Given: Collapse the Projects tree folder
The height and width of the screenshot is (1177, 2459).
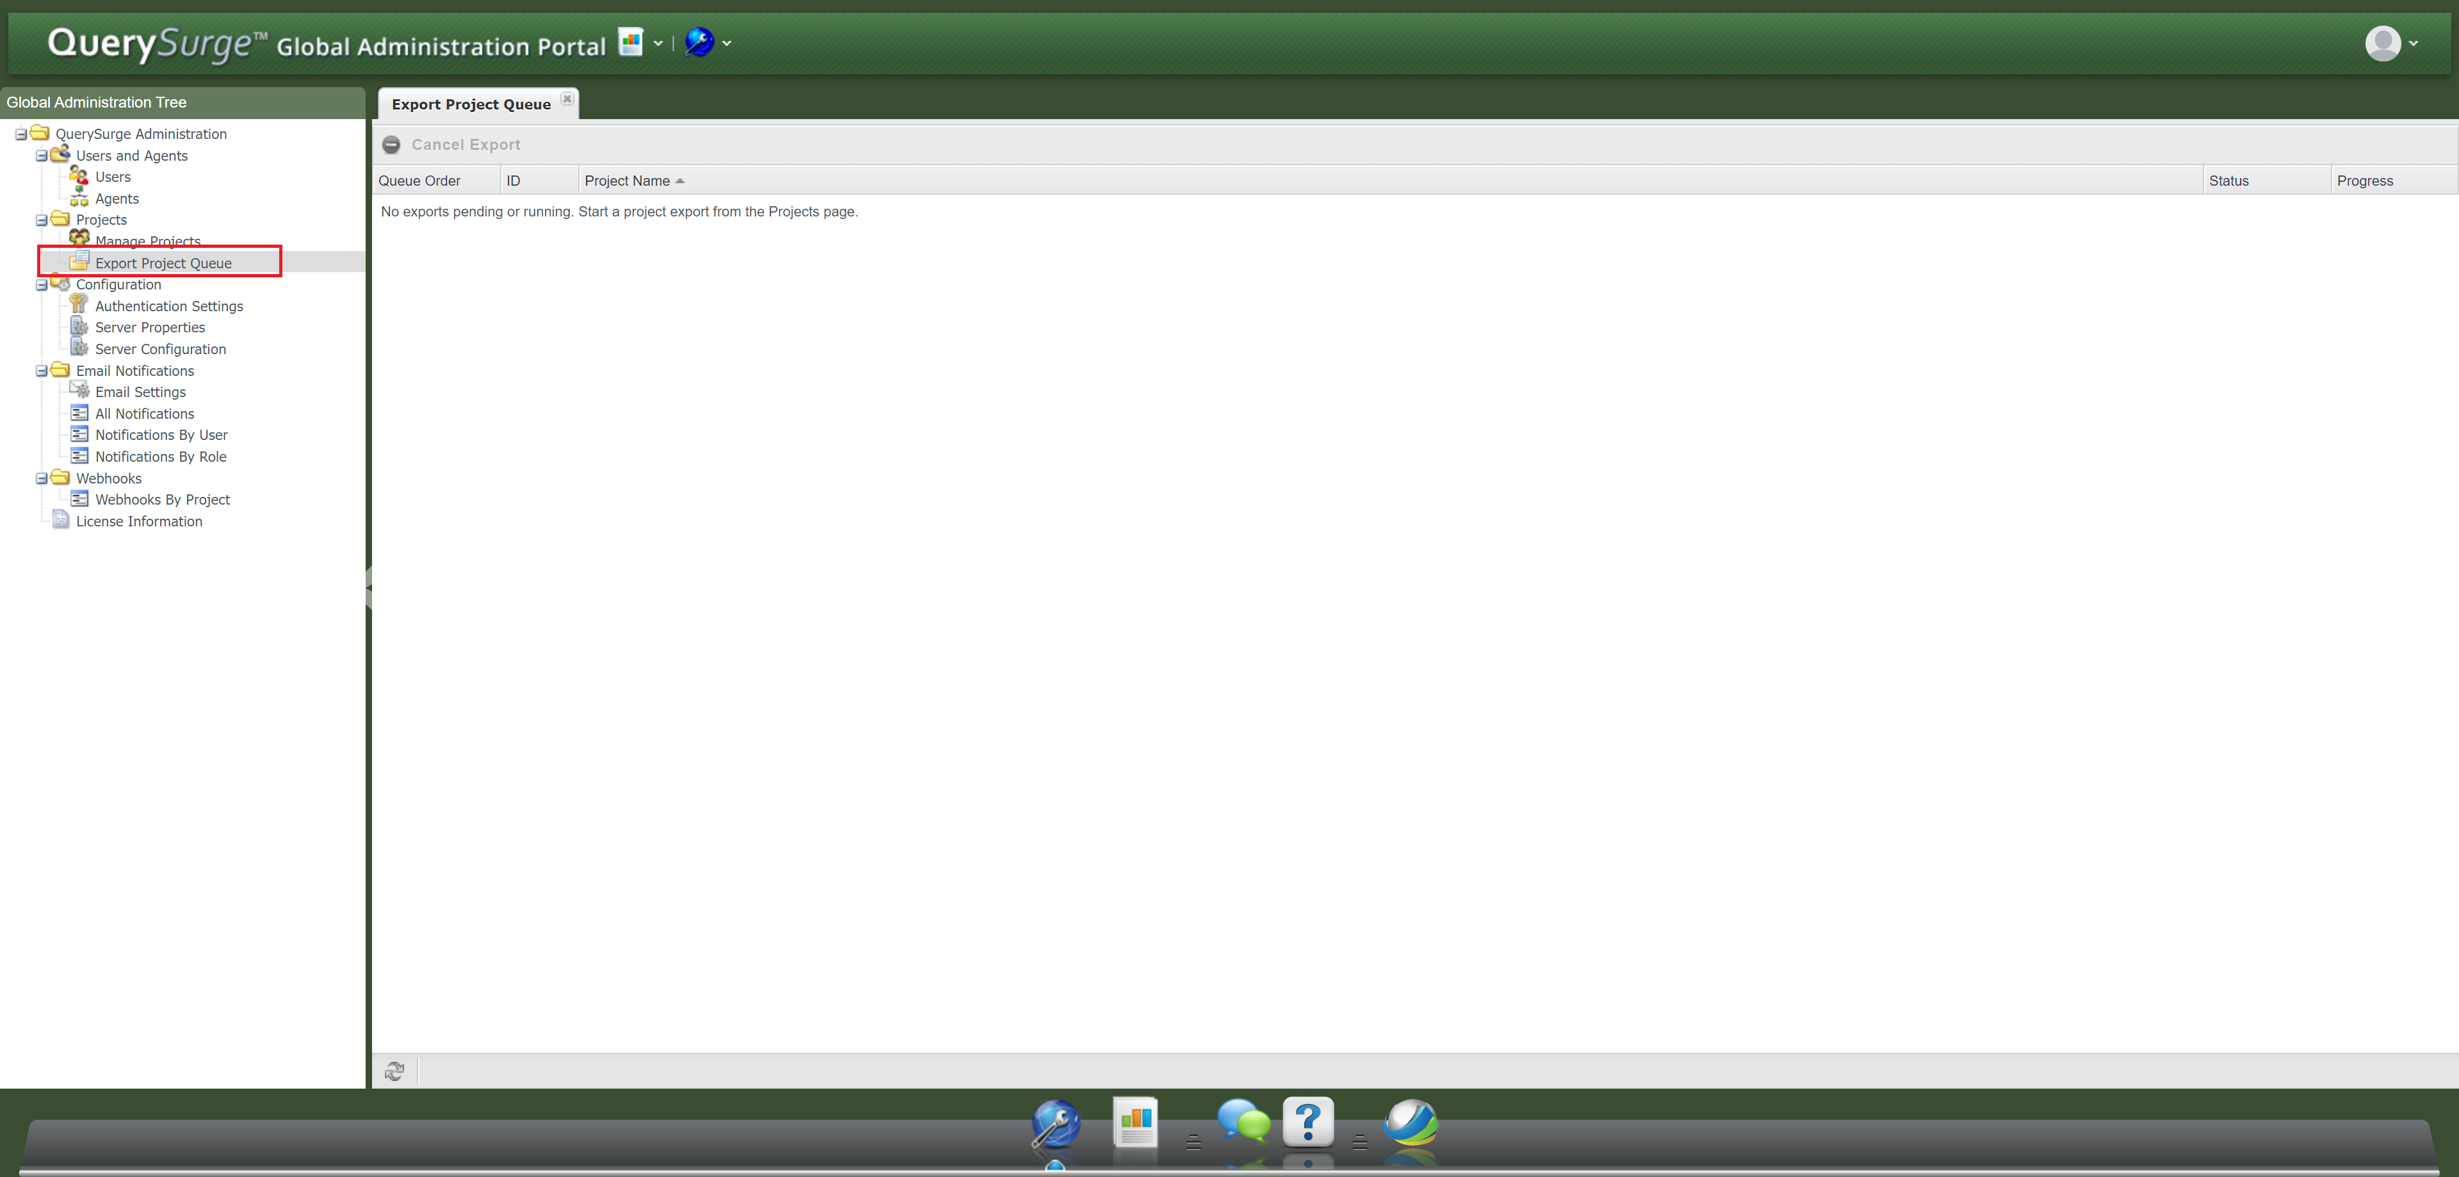Looking at the screenshot, I should pyautogui.click(x=42, y=220).
